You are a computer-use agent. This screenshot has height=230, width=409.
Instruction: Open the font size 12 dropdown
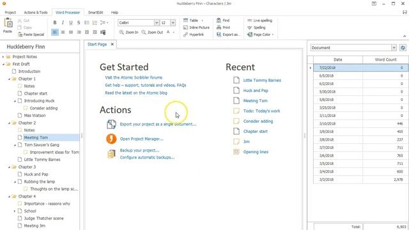[173, 23]
